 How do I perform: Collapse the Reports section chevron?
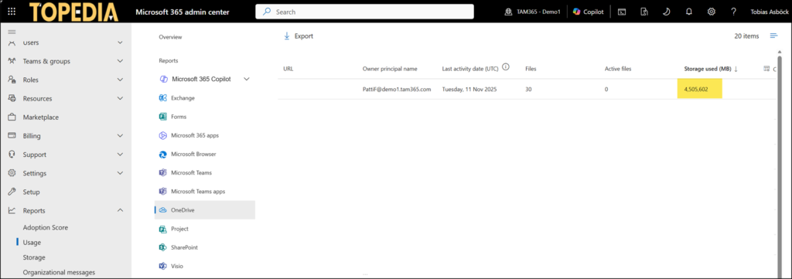[x=120, y=210]
